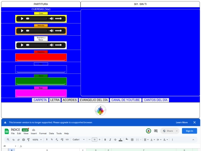Decrease decimal places
The image size is (201, 151).
57,139
